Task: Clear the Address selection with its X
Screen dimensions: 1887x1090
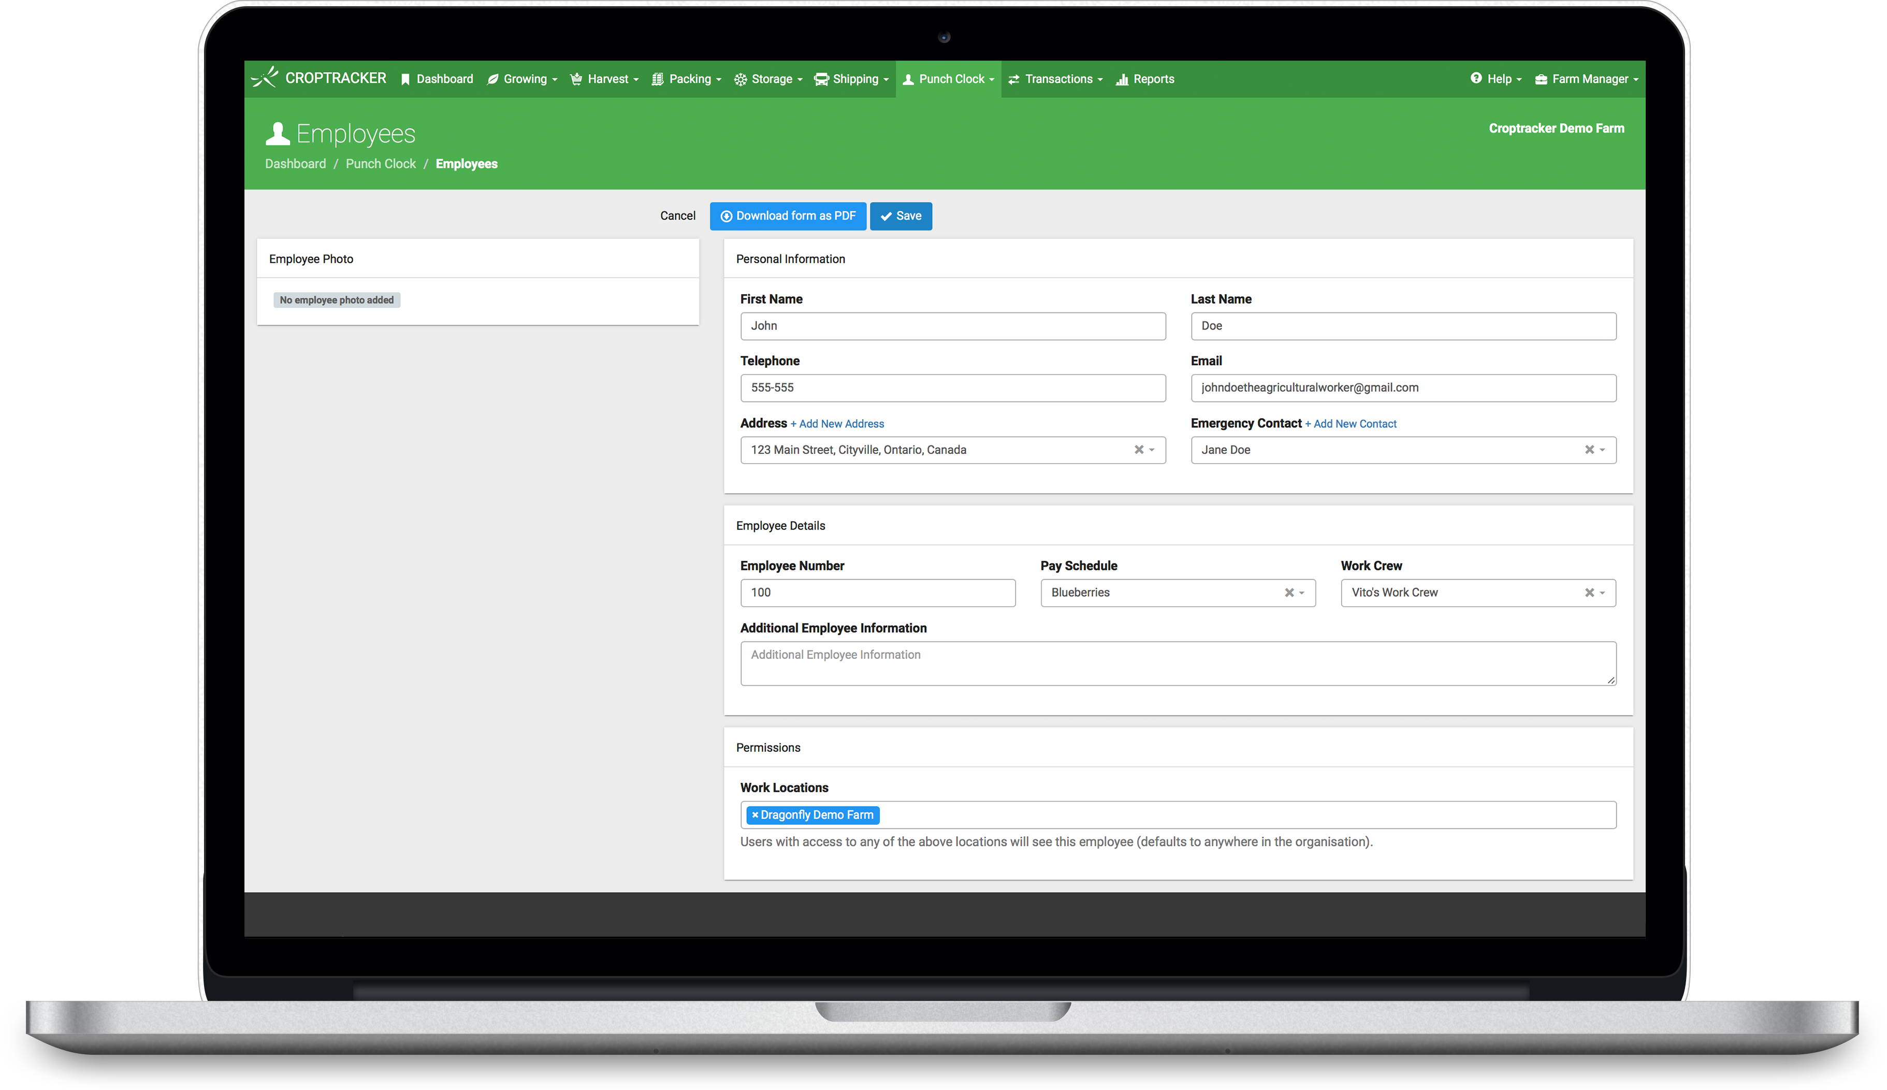Action: (1139, 450)
